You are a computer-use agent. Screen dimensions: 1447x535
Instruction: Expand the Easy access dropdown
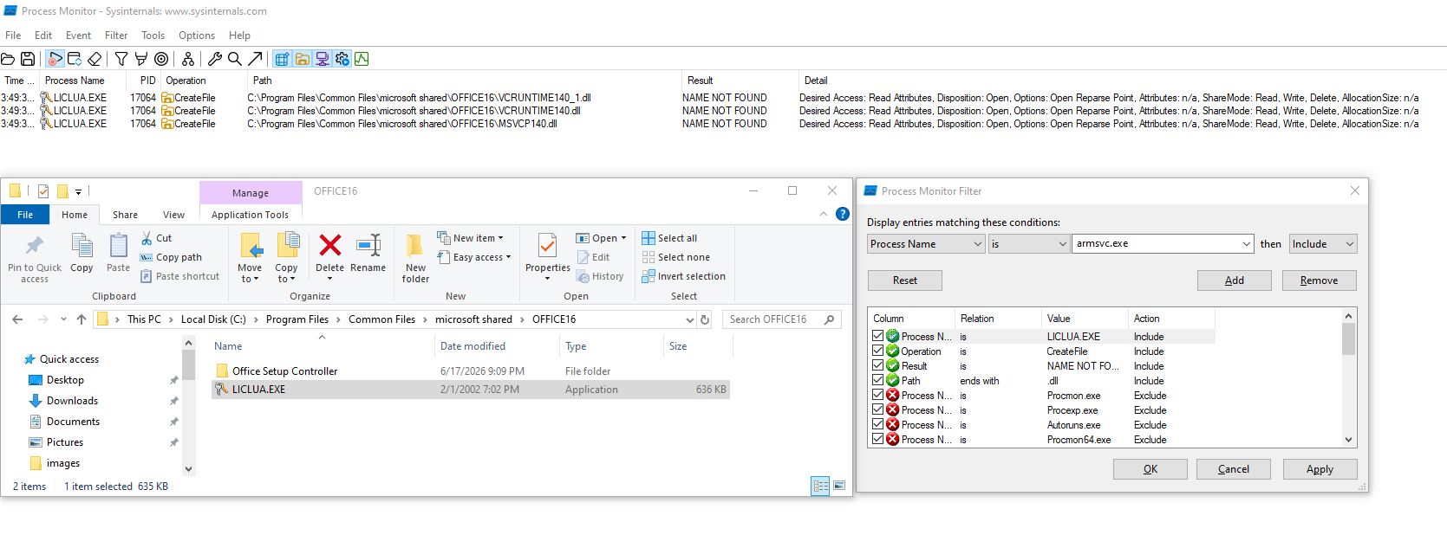point(508,257)
